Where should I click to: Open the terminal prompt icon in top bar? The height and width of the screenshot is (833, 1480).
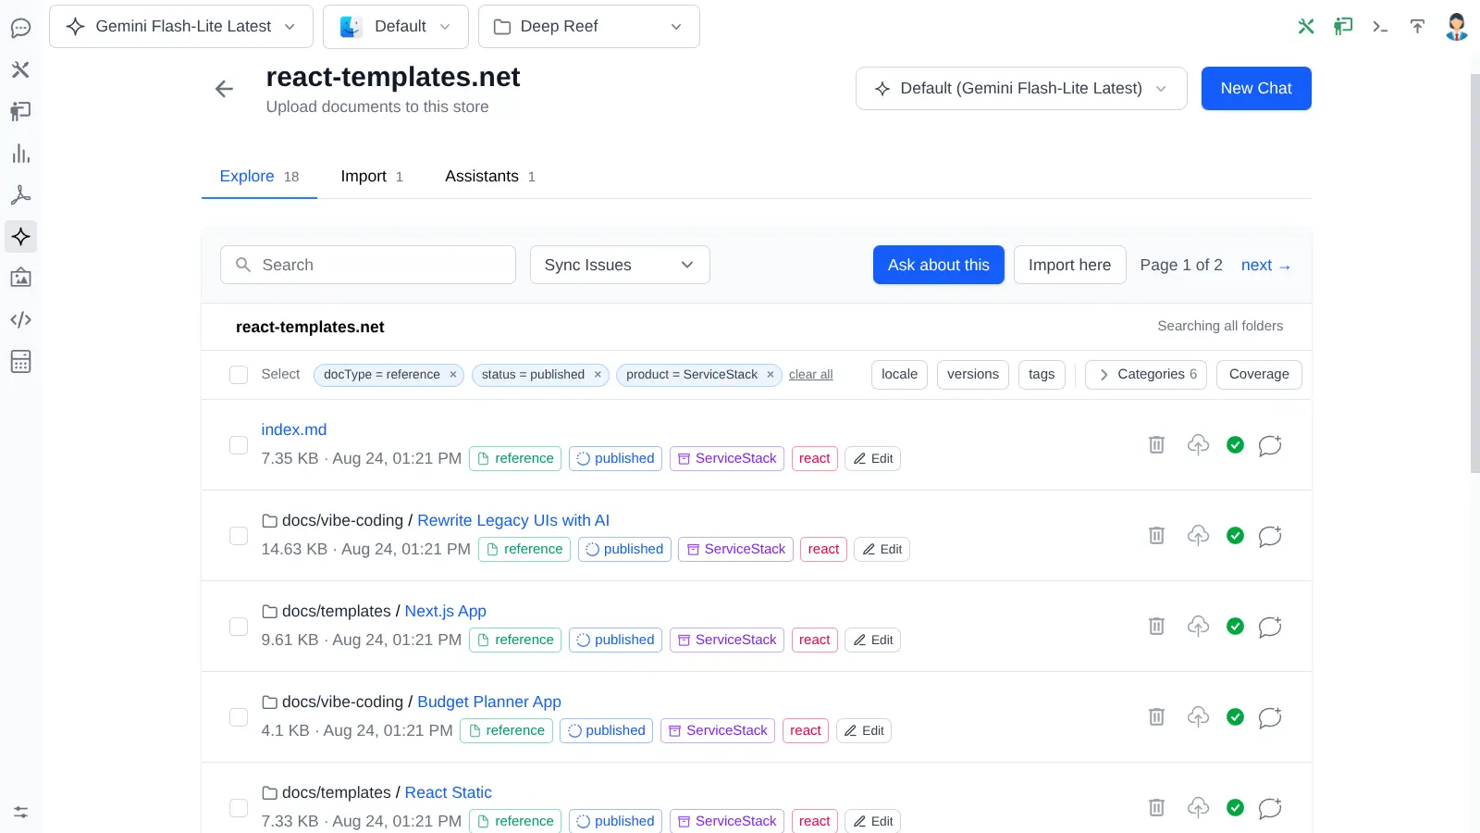coord(1380,26)
